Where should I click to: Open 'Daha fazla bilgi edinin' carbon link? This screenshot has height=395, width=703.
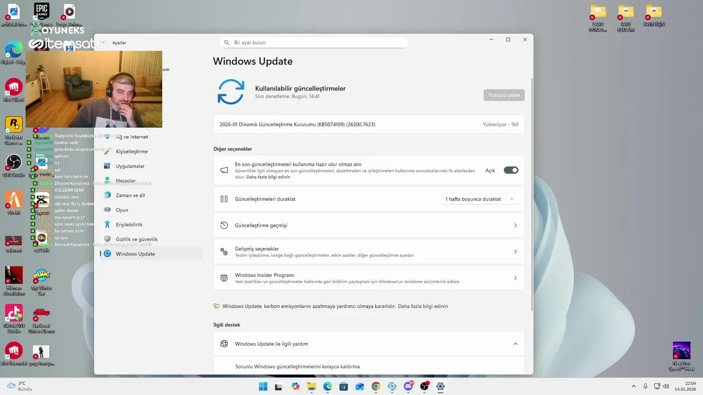coord(423,306)
